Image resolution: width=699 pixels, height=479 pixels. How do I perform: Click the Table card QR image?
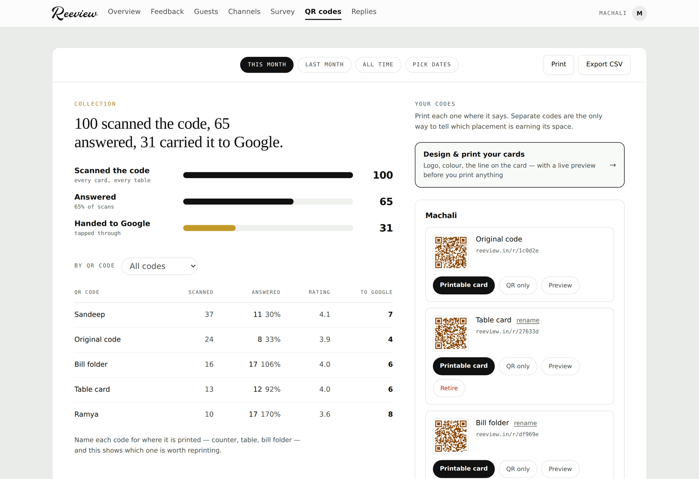tap(451, 333)
